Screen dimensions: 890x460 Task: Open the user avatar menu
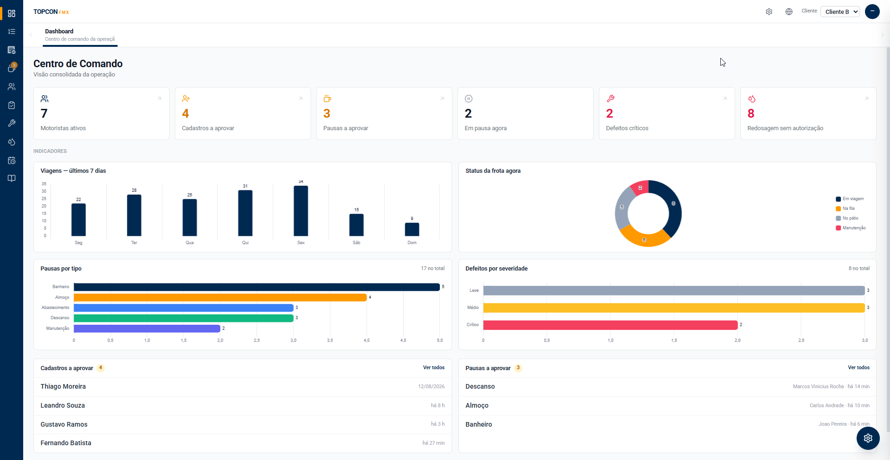click(872, 12)
